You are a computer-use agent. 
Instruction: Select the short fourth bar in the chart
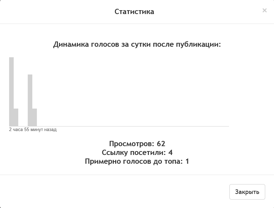[34, 117]
